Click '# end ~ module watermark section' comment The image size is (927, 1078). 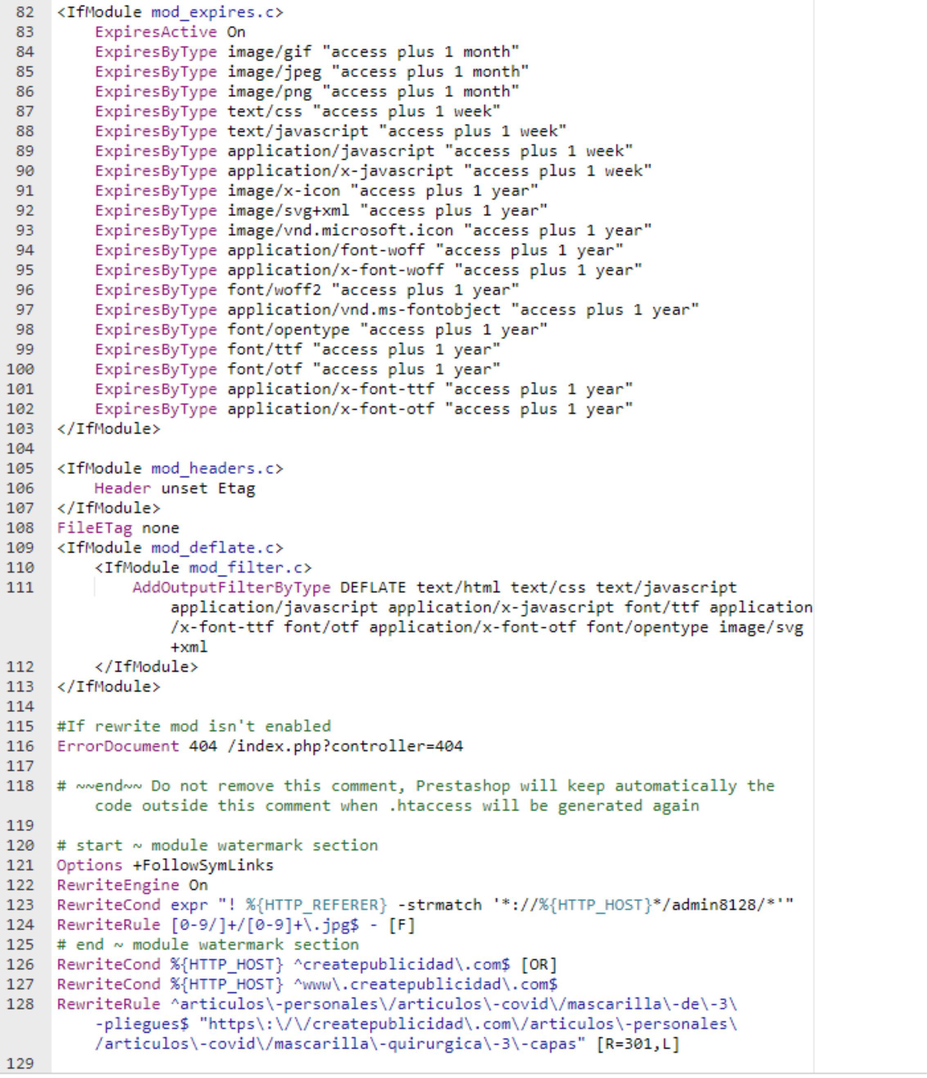[x=208, y=945]
